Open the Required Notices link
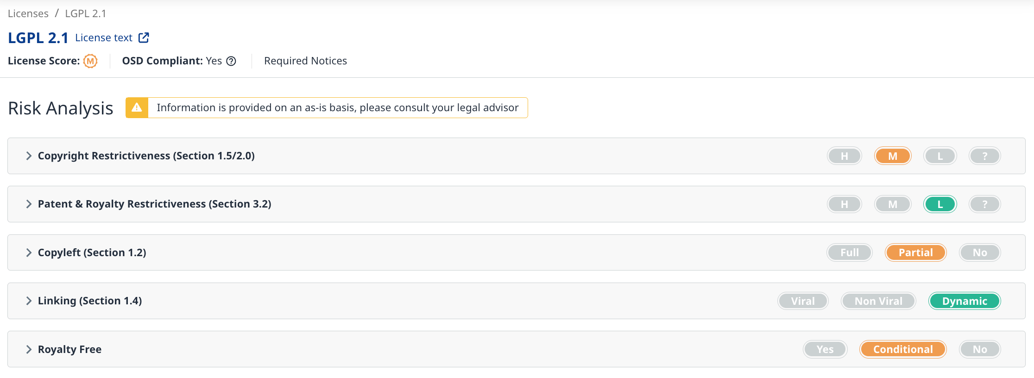The width and height of the screenshot is (1034, 378). pos(305,61)
